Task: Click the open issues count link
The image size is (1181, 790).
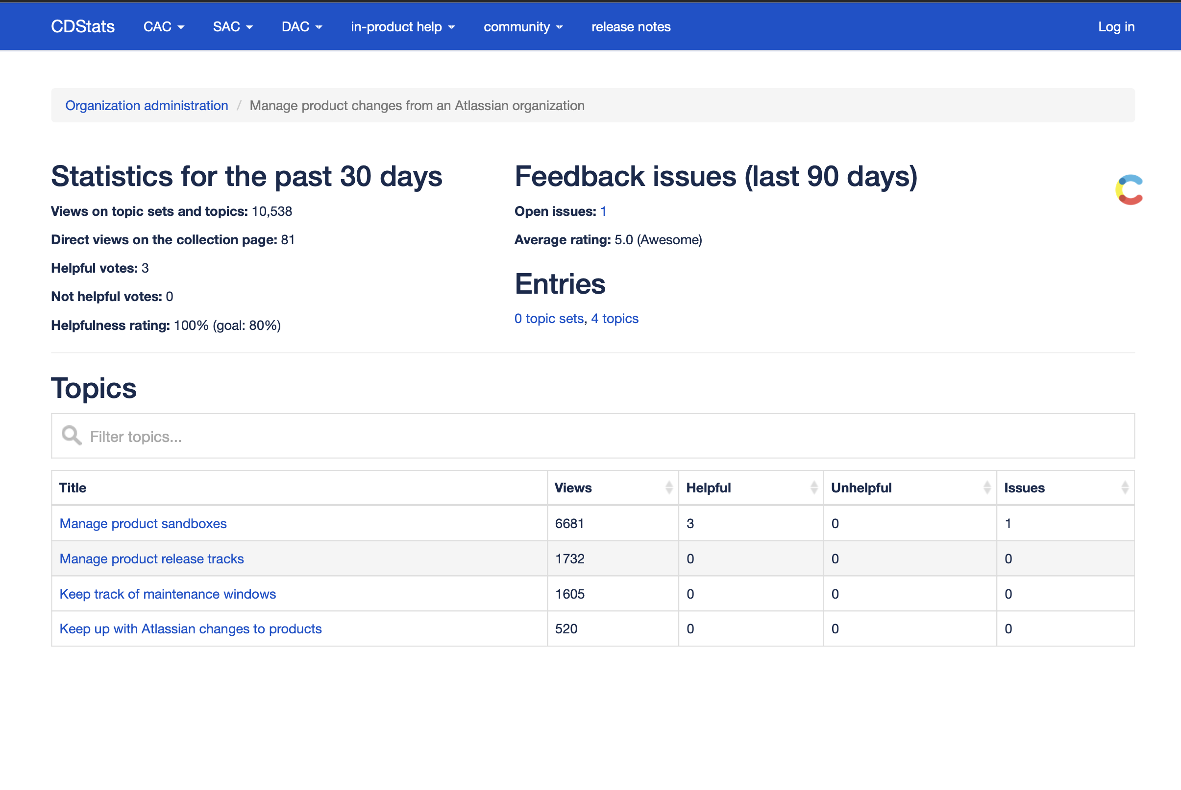Action: (x=603, y=211)
